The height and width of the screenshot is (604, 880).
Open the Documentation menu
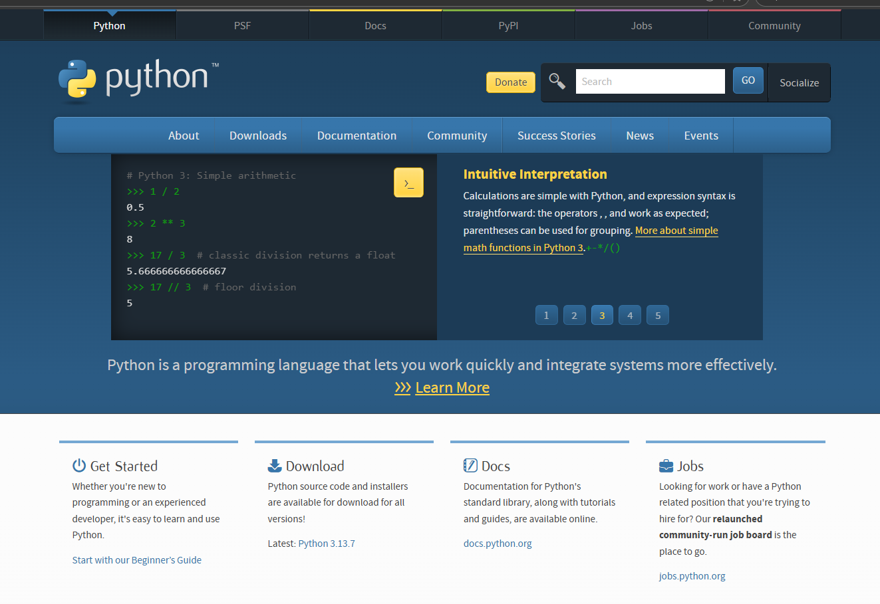357,136
